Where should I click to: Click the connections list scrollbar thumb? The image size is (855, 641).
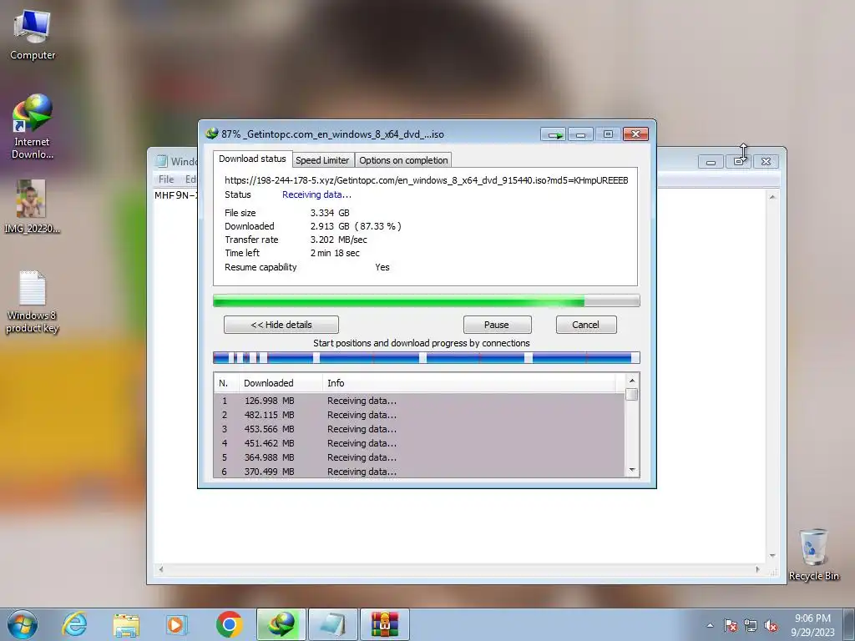click(632, 394)
